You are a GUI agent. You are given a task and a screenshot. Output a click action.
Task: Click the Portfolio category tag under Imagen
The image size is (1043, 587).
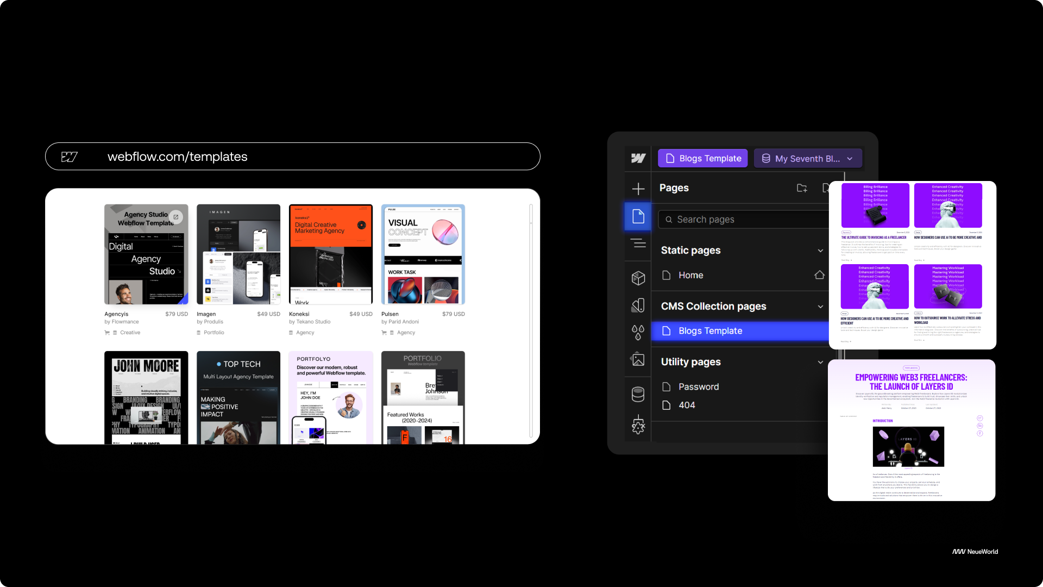click(x=213, y=333)
